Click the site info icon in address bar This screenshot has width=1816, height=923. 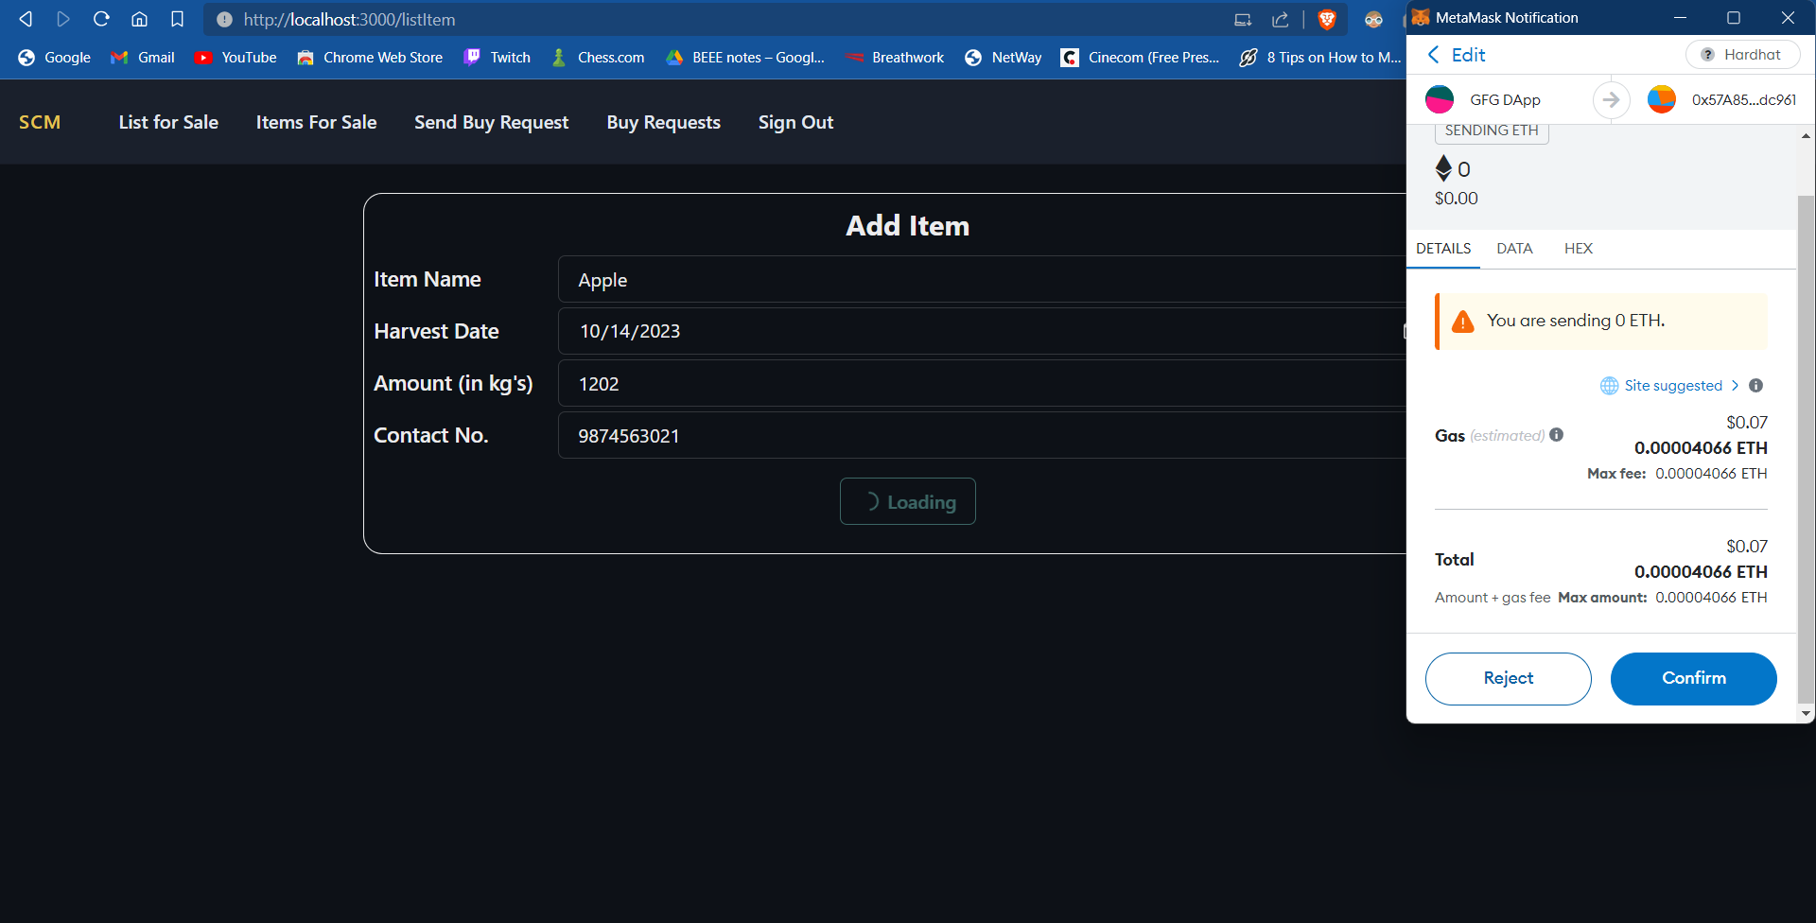(x=224, y=19)
